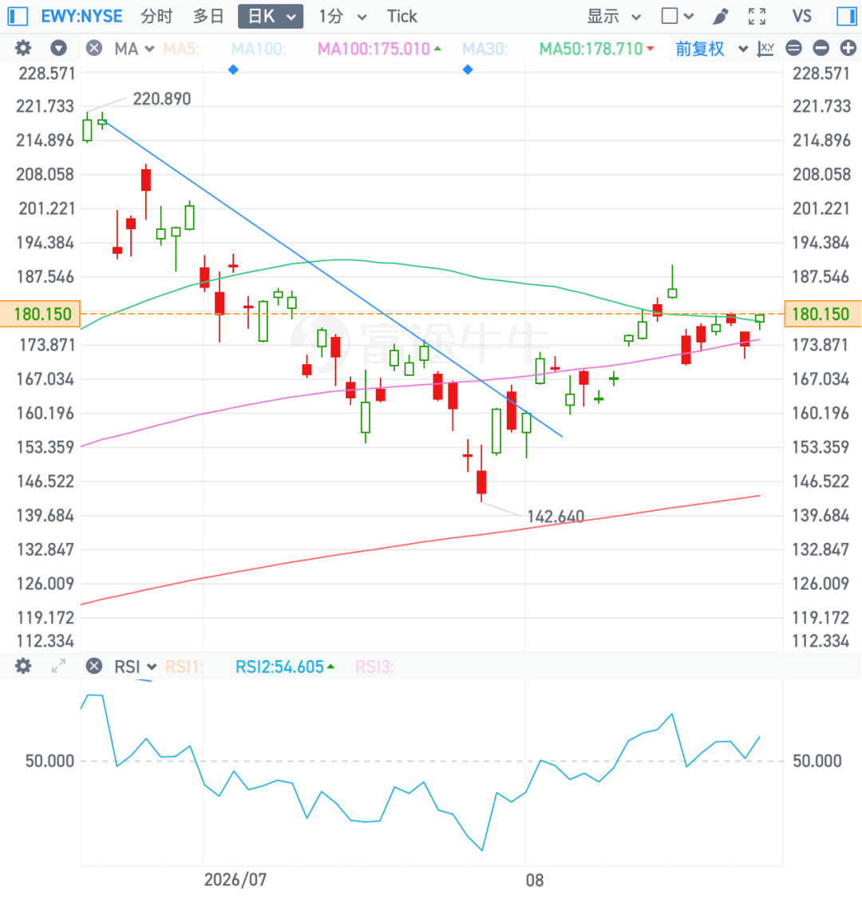
Task: Open the RSI indicator type dropdown
Action: 135,667
